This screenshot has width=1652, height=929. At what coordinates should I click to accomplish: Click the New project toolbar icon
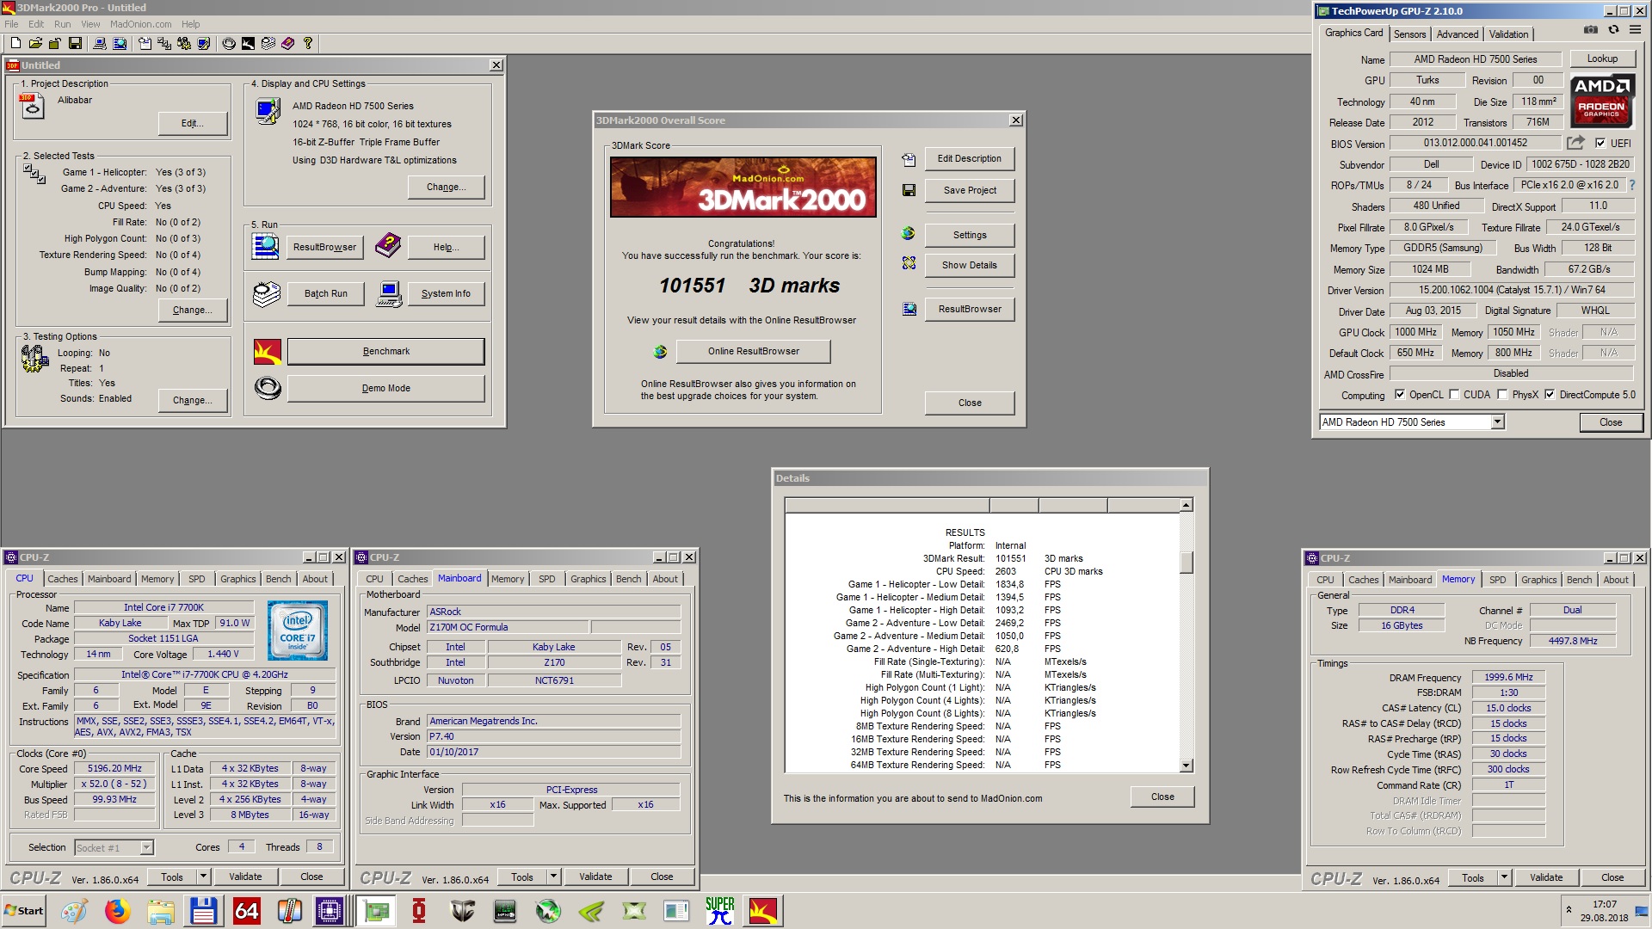click(16, 43)
